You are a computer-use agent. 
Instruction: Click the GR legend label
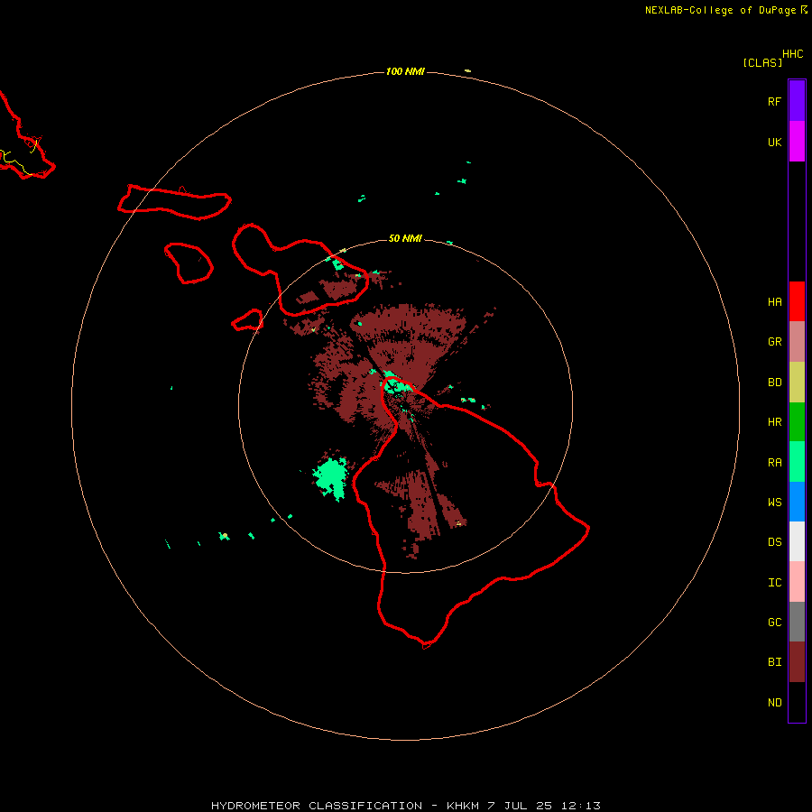(774, 342)
